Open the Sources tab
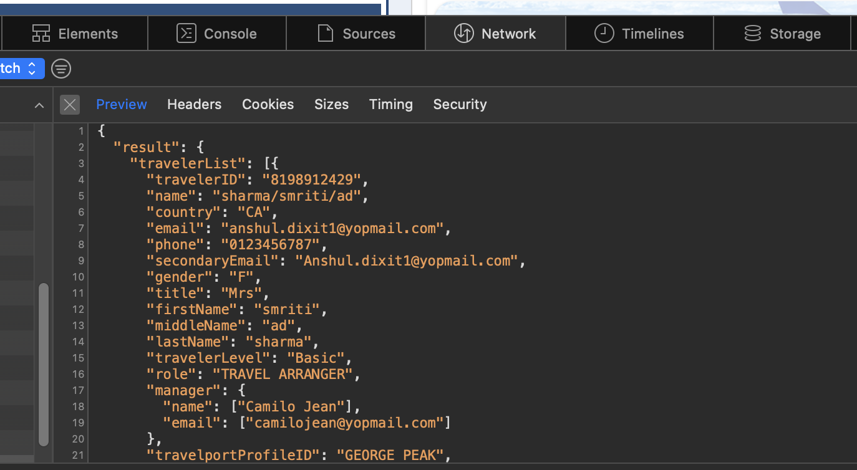The width and height of the screenshot is (857, 470). tap(356, 34)
